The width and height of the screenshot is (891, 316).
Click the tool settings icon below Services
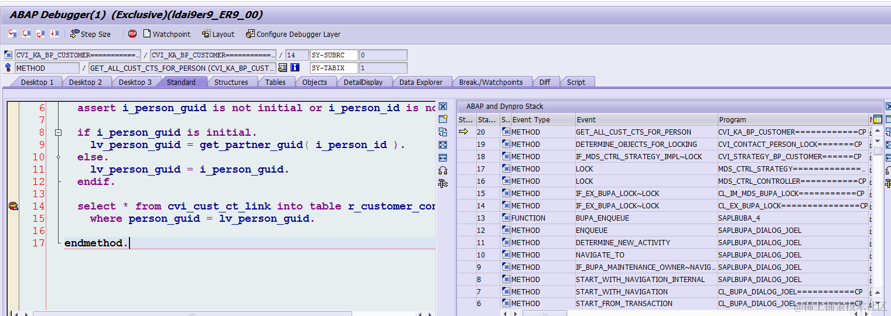[x=443, y=183]
